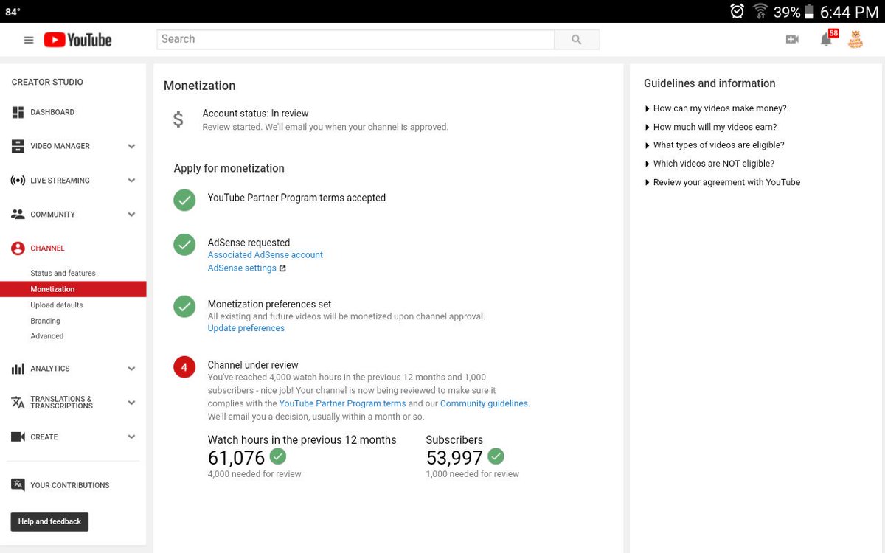Click the red Channel person icon
The width and height of the screenshot is (885, 553).
[x=18, y=248]
